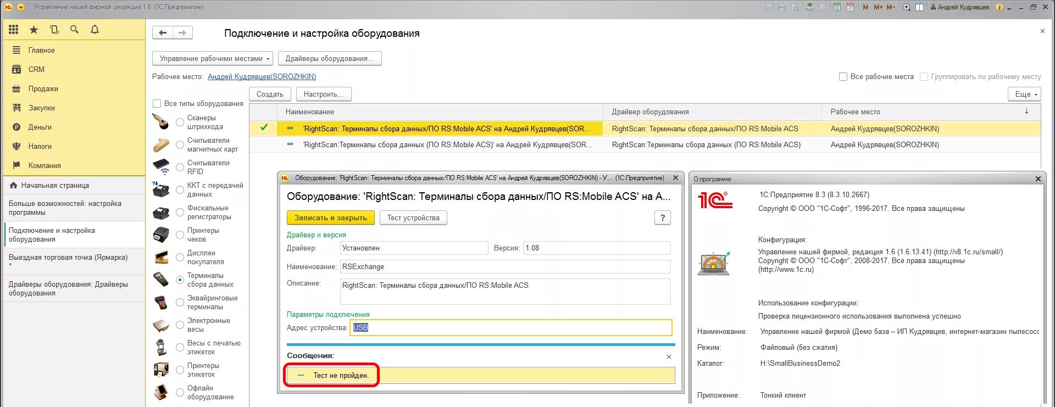1055x407 pixels.
Task: Open the 1C main menu icon at top-left
Action: [8, 7]
